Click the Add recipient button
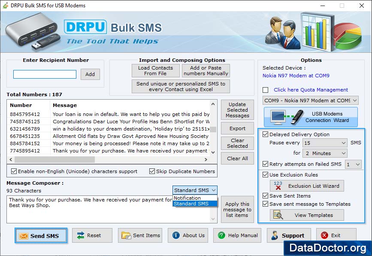372x256 pixels. coord(90,74)
